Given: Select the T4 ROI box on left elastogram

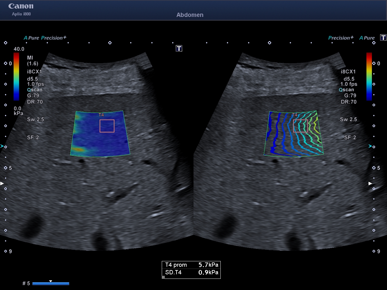Looking at the screenshot, I should coord(107,126).
